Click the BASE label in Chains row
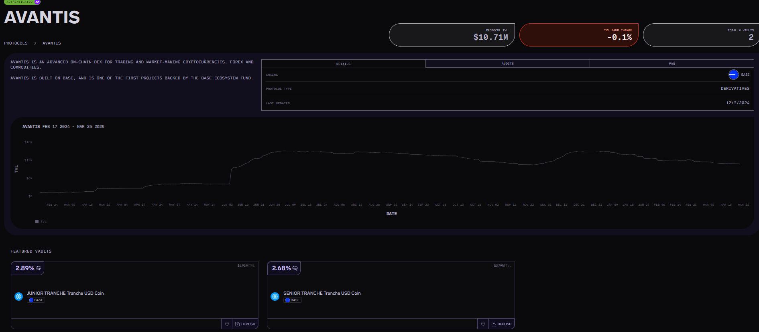 pyautogui.click(x=745, y=75)
